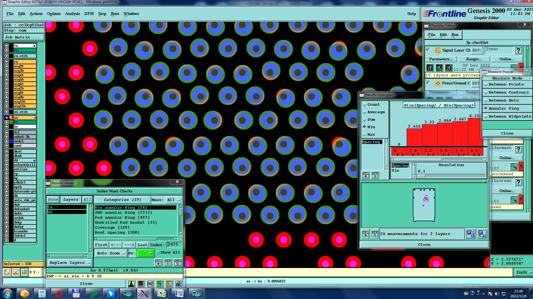Click the zoom magnifier icon beside Soldermask check
The height and width of the screenshot is (299, 533).
coord(514,166)
